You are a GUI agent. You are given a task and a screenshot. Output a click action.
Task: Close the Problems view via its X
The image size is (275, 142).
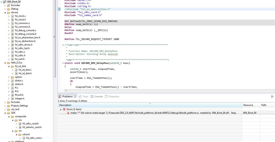coord(75,96)
